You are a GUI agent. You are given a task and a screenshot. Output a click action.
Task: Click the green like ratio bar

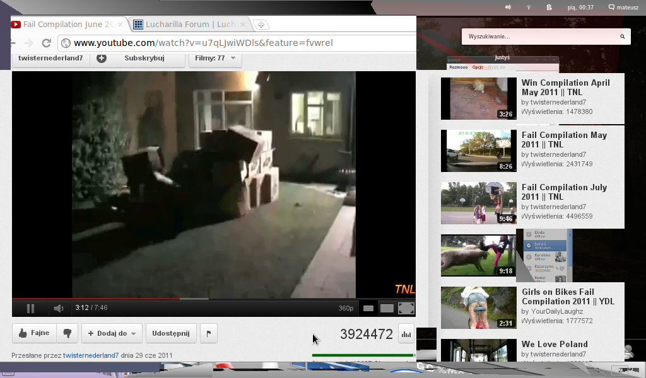point(363,355)
